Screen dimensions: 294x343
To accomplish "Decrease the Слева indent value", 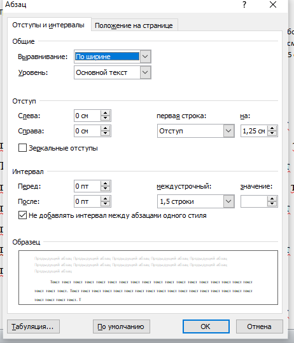I will point(106,118).
